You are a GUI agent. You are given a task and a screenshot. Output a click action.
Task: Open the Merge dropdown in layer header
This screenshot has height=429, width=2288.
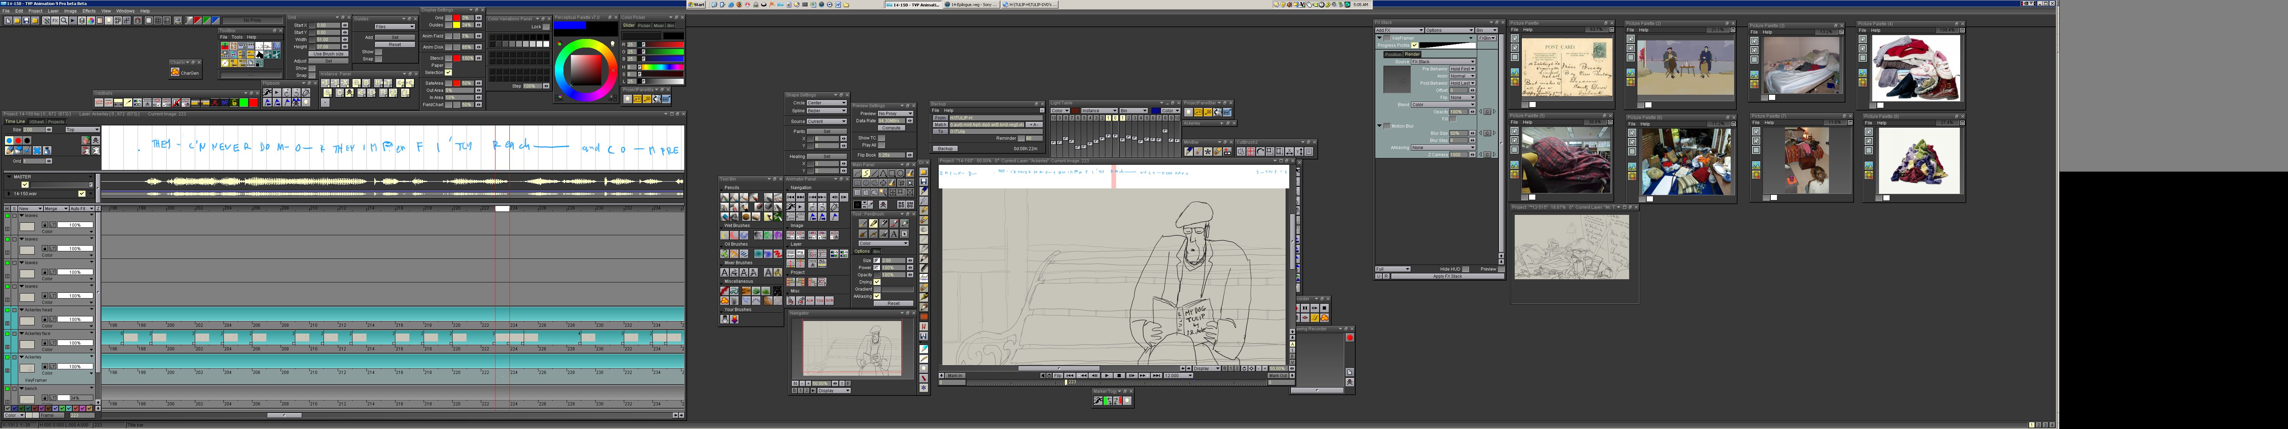(x=56, y=209)
